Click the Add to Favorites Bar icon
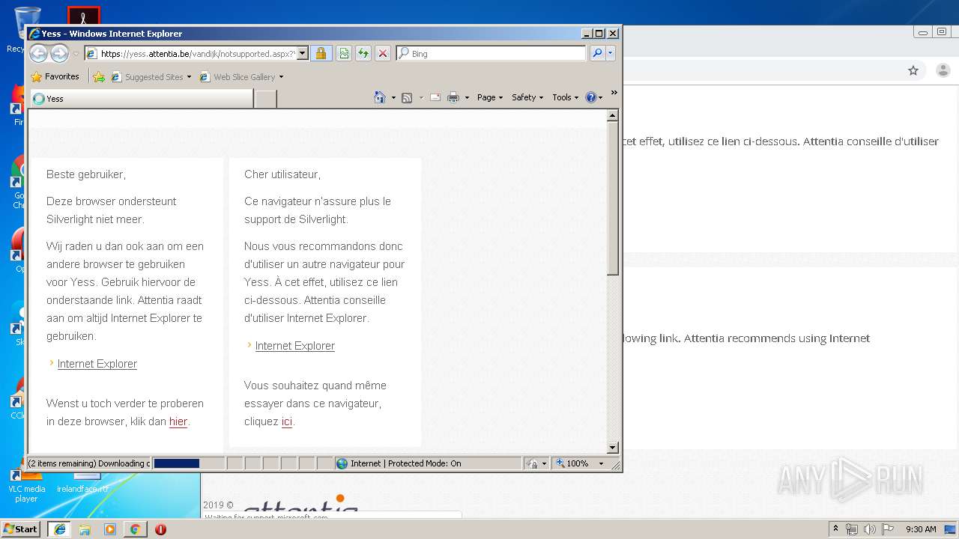959x539 pixels. (99, 76)
